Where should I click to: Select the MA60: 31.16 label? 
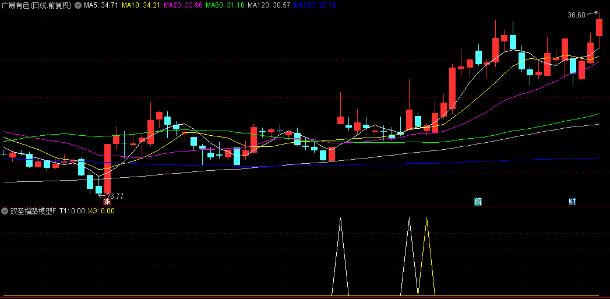tap(225, 5)
